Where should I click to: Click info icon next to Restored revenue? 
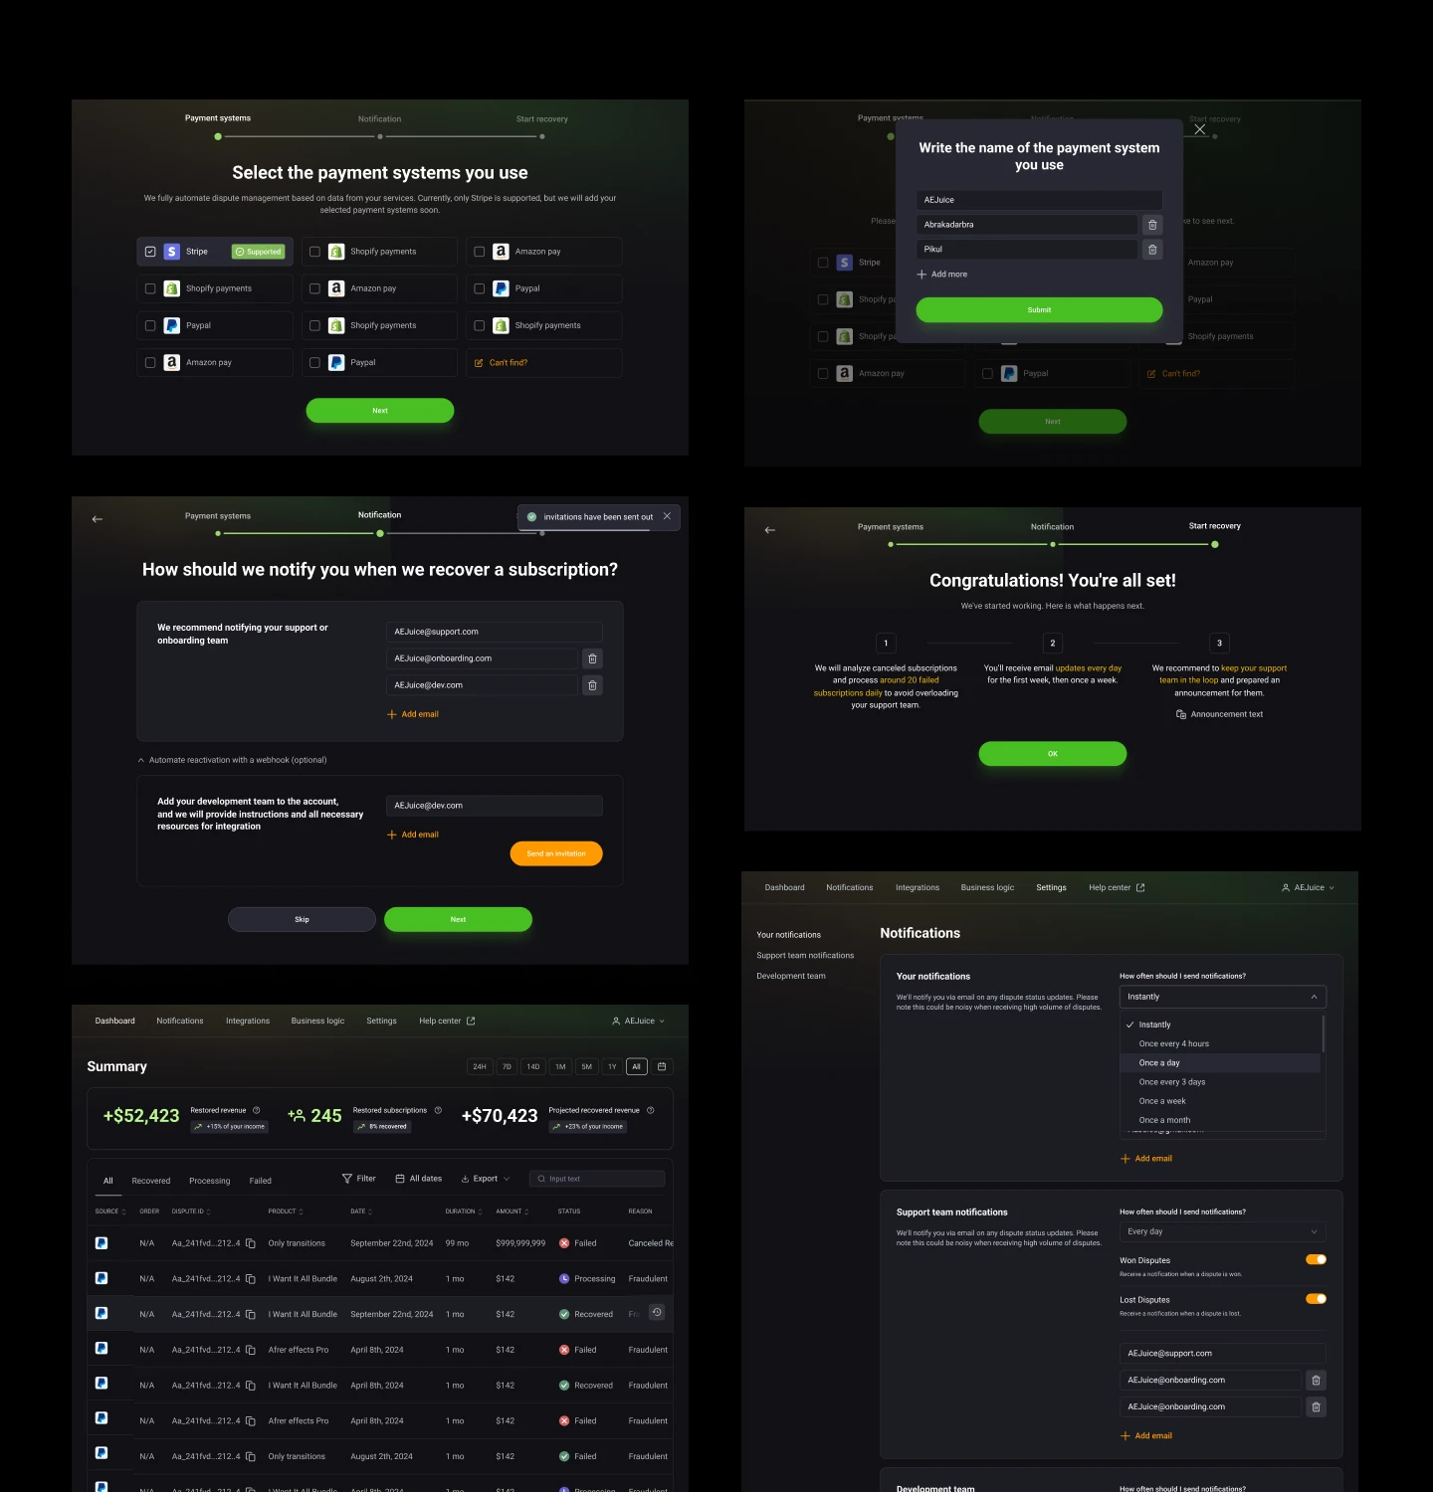click(256, 1110)
